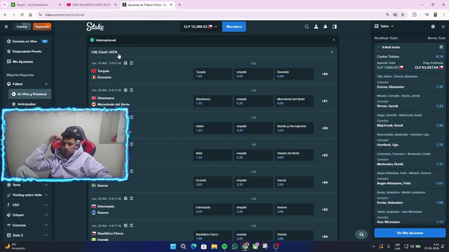Image resolution: width=449 pixels, height=252 pixels.
Task: Open WhatsApp from the taskbar
Action: [235, 246]
